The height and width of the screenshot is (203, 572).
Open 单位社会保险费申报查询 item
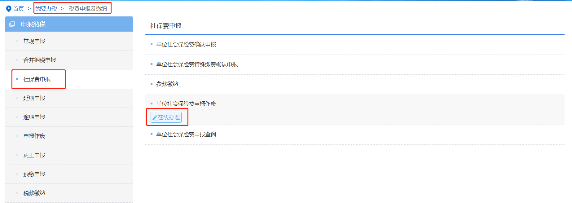[186, 135]
